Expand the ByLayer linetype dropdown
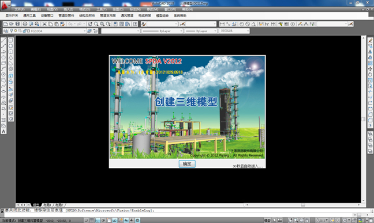 point(181,31)
